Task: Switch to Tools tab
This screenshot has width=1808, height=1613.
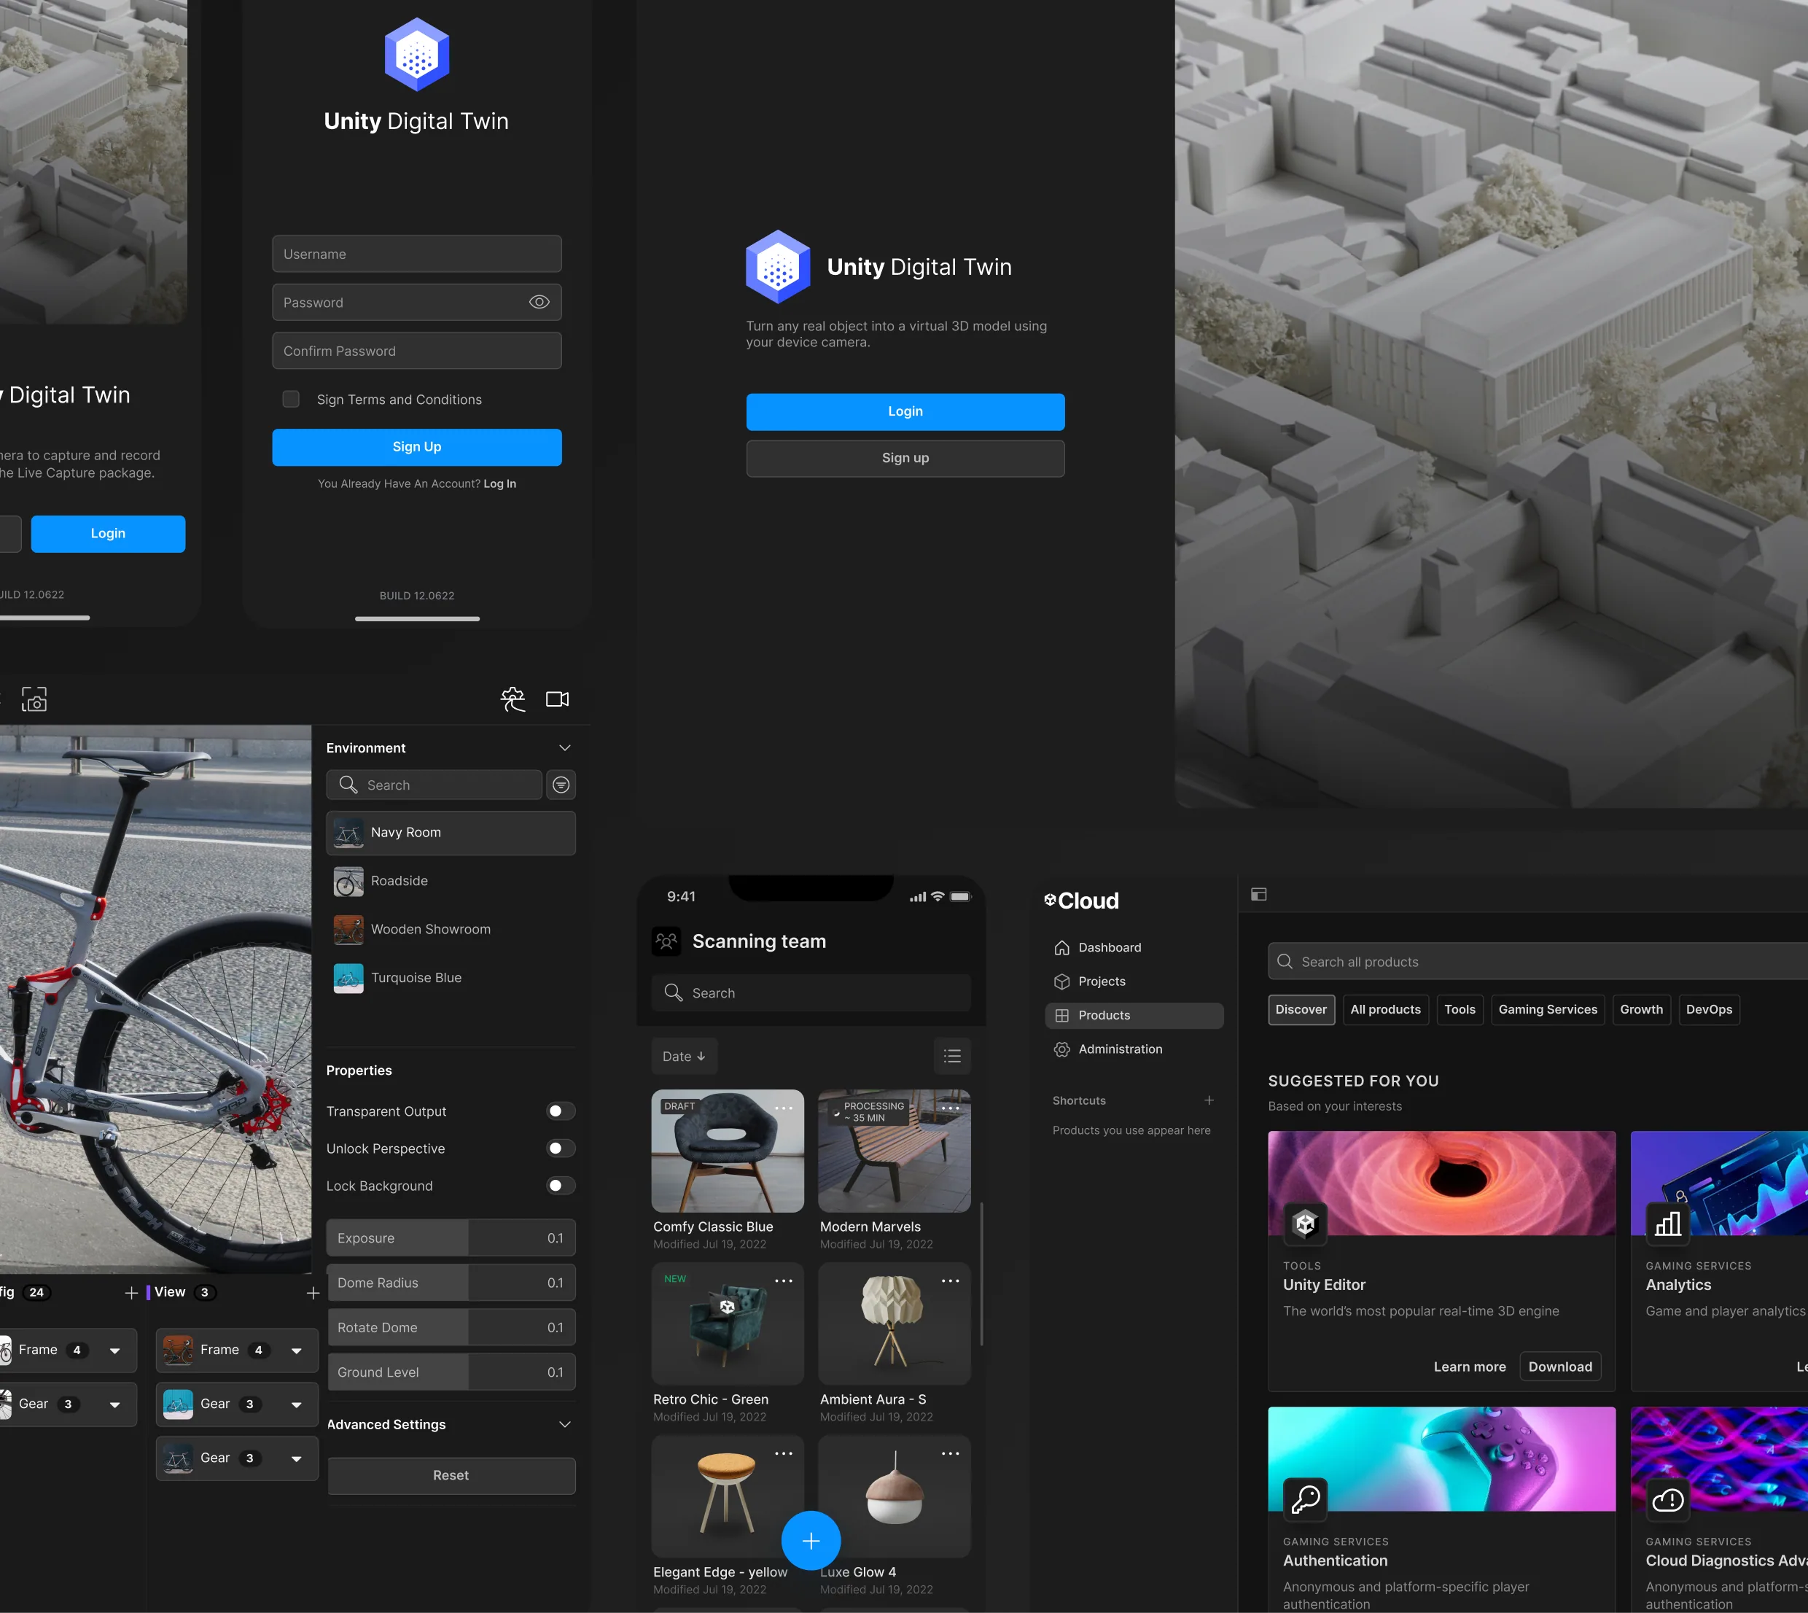Action: [x=1459, y=1009]
